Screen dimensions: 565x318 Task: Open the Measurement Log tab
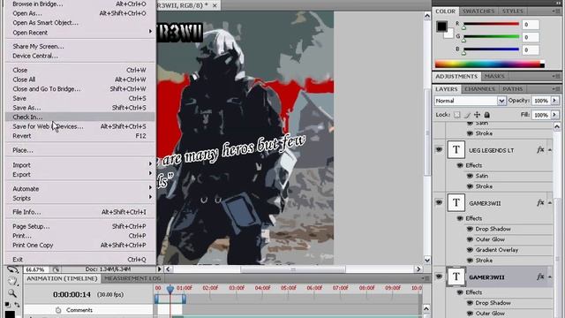132,278
